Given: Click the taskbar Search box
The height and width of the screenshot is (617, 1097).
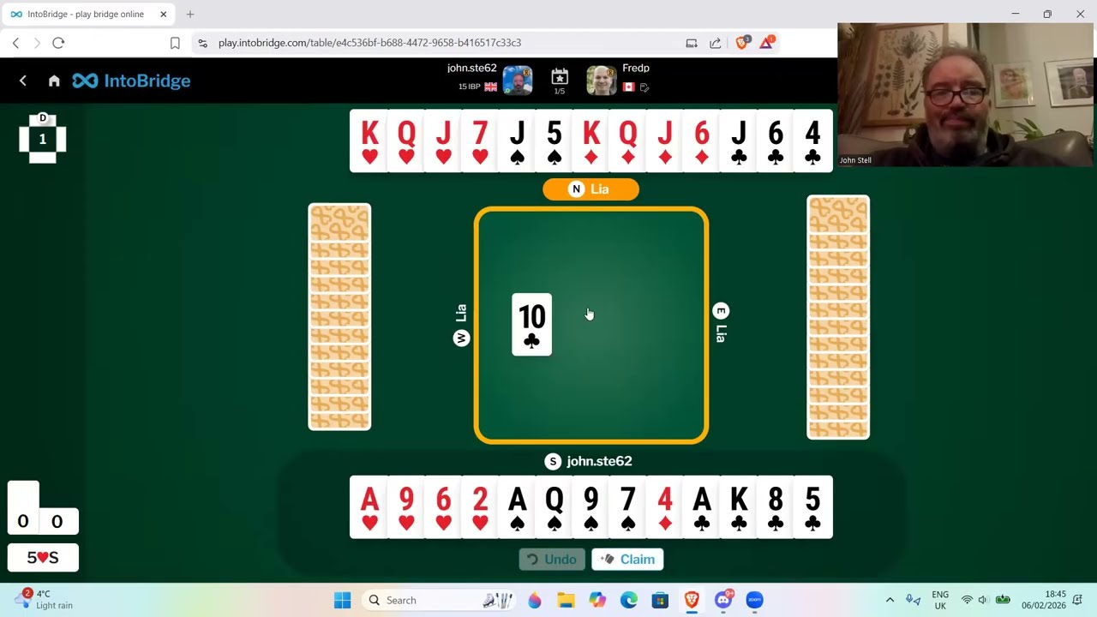Looking at the screenshot, I should tap(441, 600).
